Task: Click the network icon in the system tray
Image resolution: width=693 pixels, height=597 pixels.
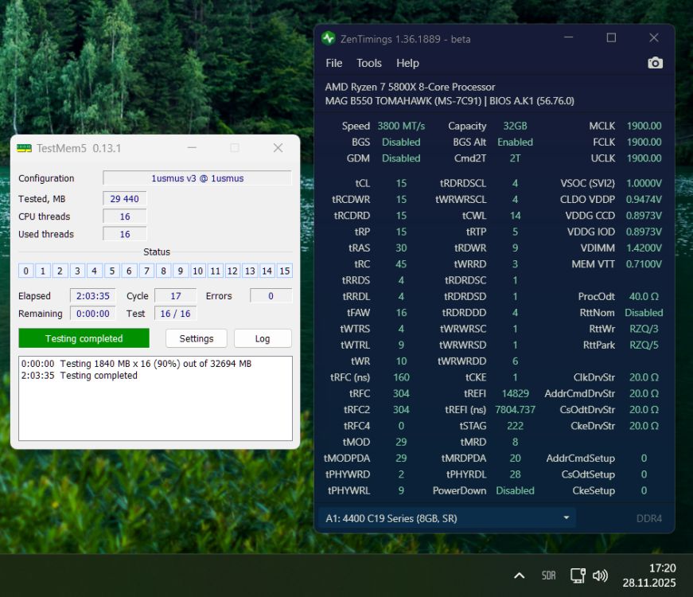Action: [578, 575]
